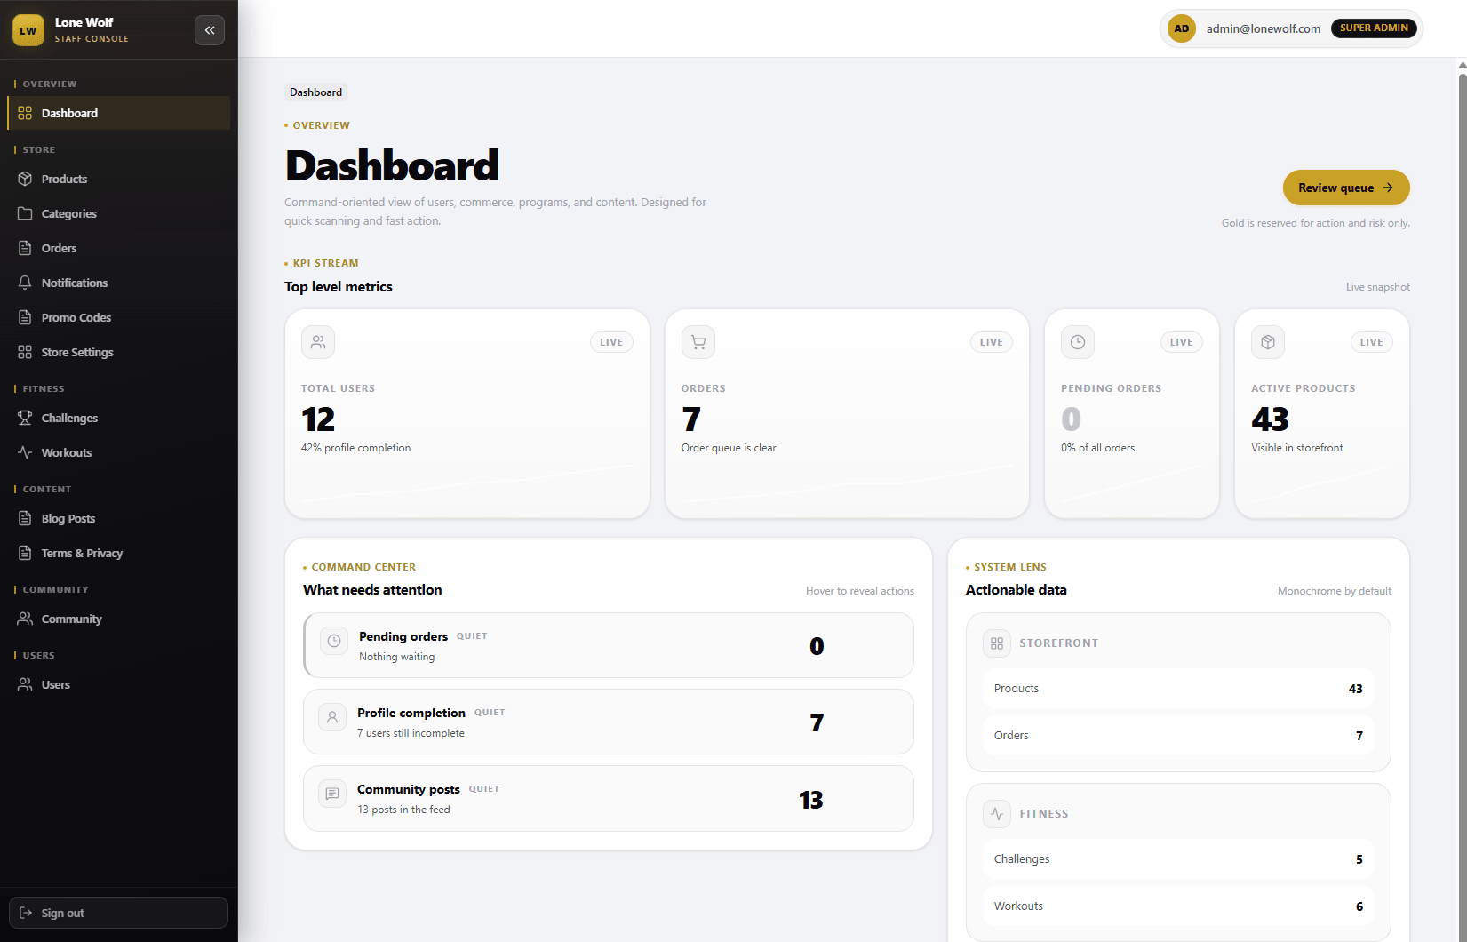Screen dimensions: 1467x942
Task: Click LIVE badge on Orders card
Action: click(992, 342)
